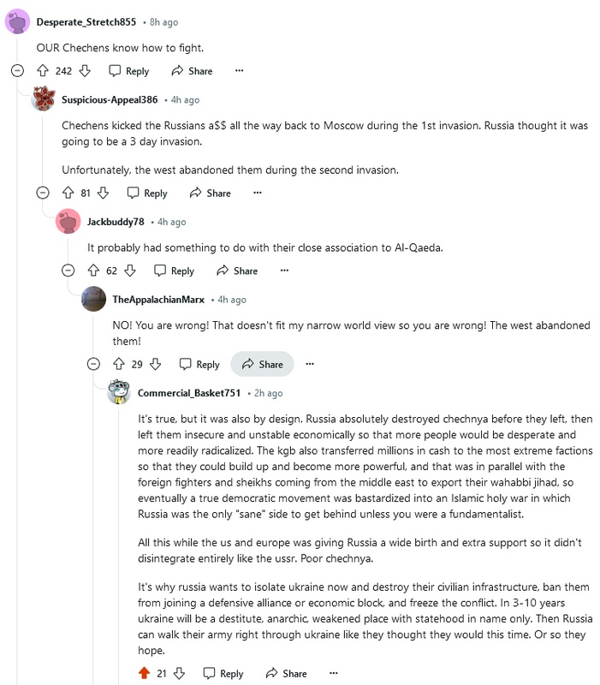Screen dimensions: 600x685
Task: Collapse Jackbuddy78's reply thread
Action: pos(69,271)
